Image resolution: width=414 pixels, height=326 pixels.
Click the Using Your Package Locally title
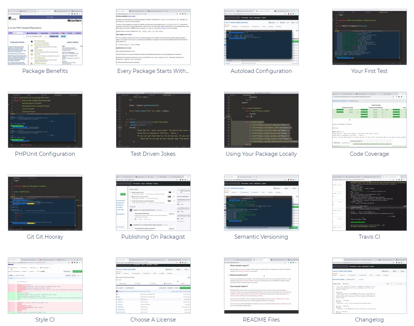261,154
